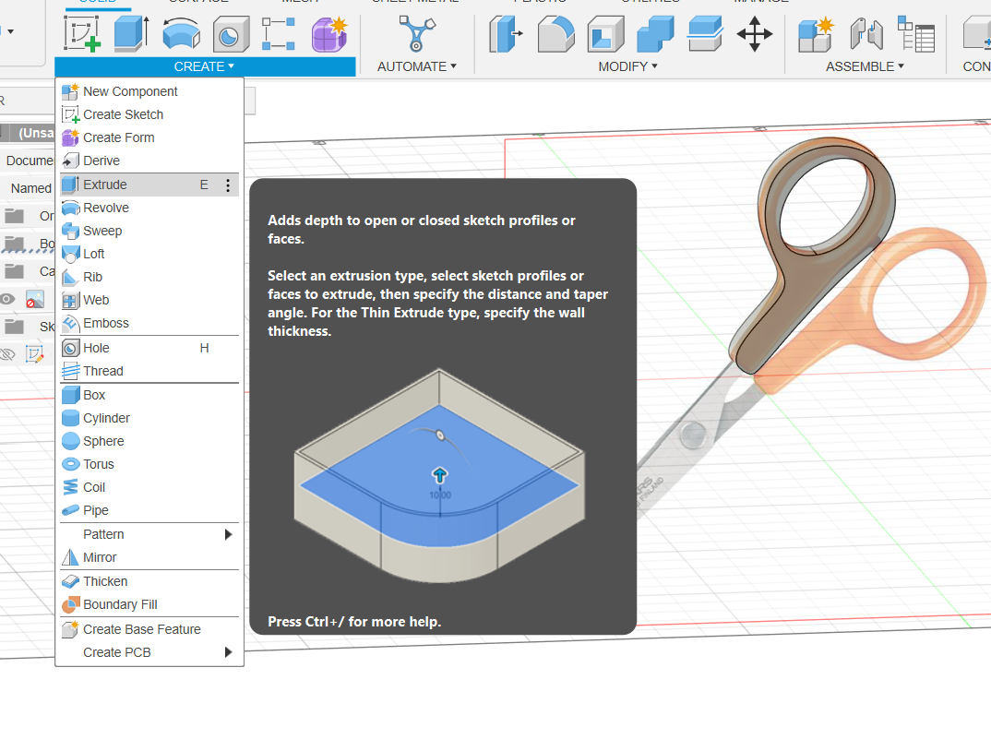Select the Thread menu entry
This screenshot has width=991, height=751.
click(x=149, y=371)
